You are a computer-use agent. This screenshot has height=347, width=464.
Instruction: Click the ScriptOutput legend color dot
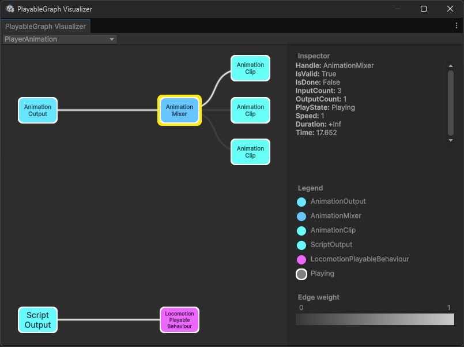pyautogui.click(x=301, y=245)
